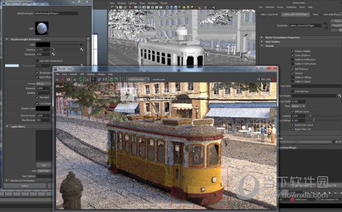Expand the Hair Display section
342x212 pixels.
[262, 42]
